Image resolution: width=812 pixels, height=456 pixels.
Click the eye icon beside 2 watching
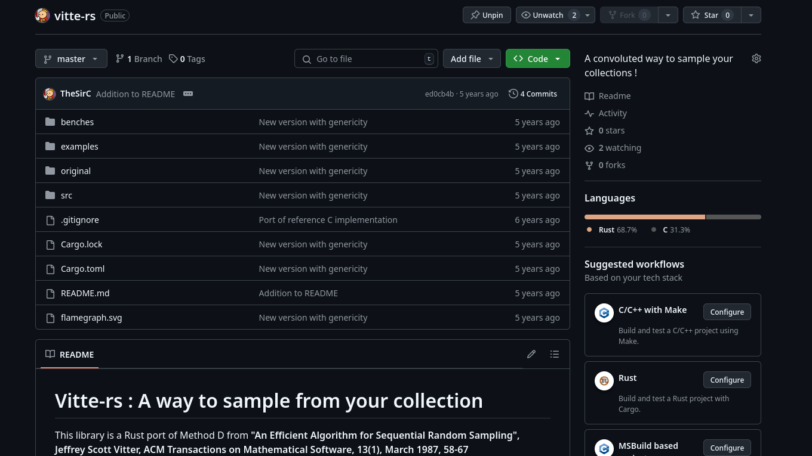(589, 148)
